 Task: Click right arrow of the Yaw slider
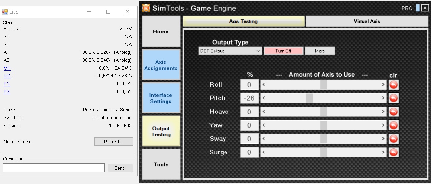(x=383, y=125)
